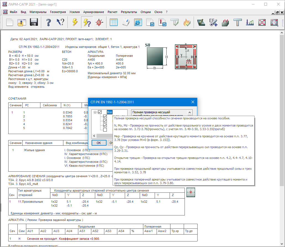This screenshot has width=285, height=247.
Task: Click the magnifier preview toolbar icon
Action: [274, 22]
